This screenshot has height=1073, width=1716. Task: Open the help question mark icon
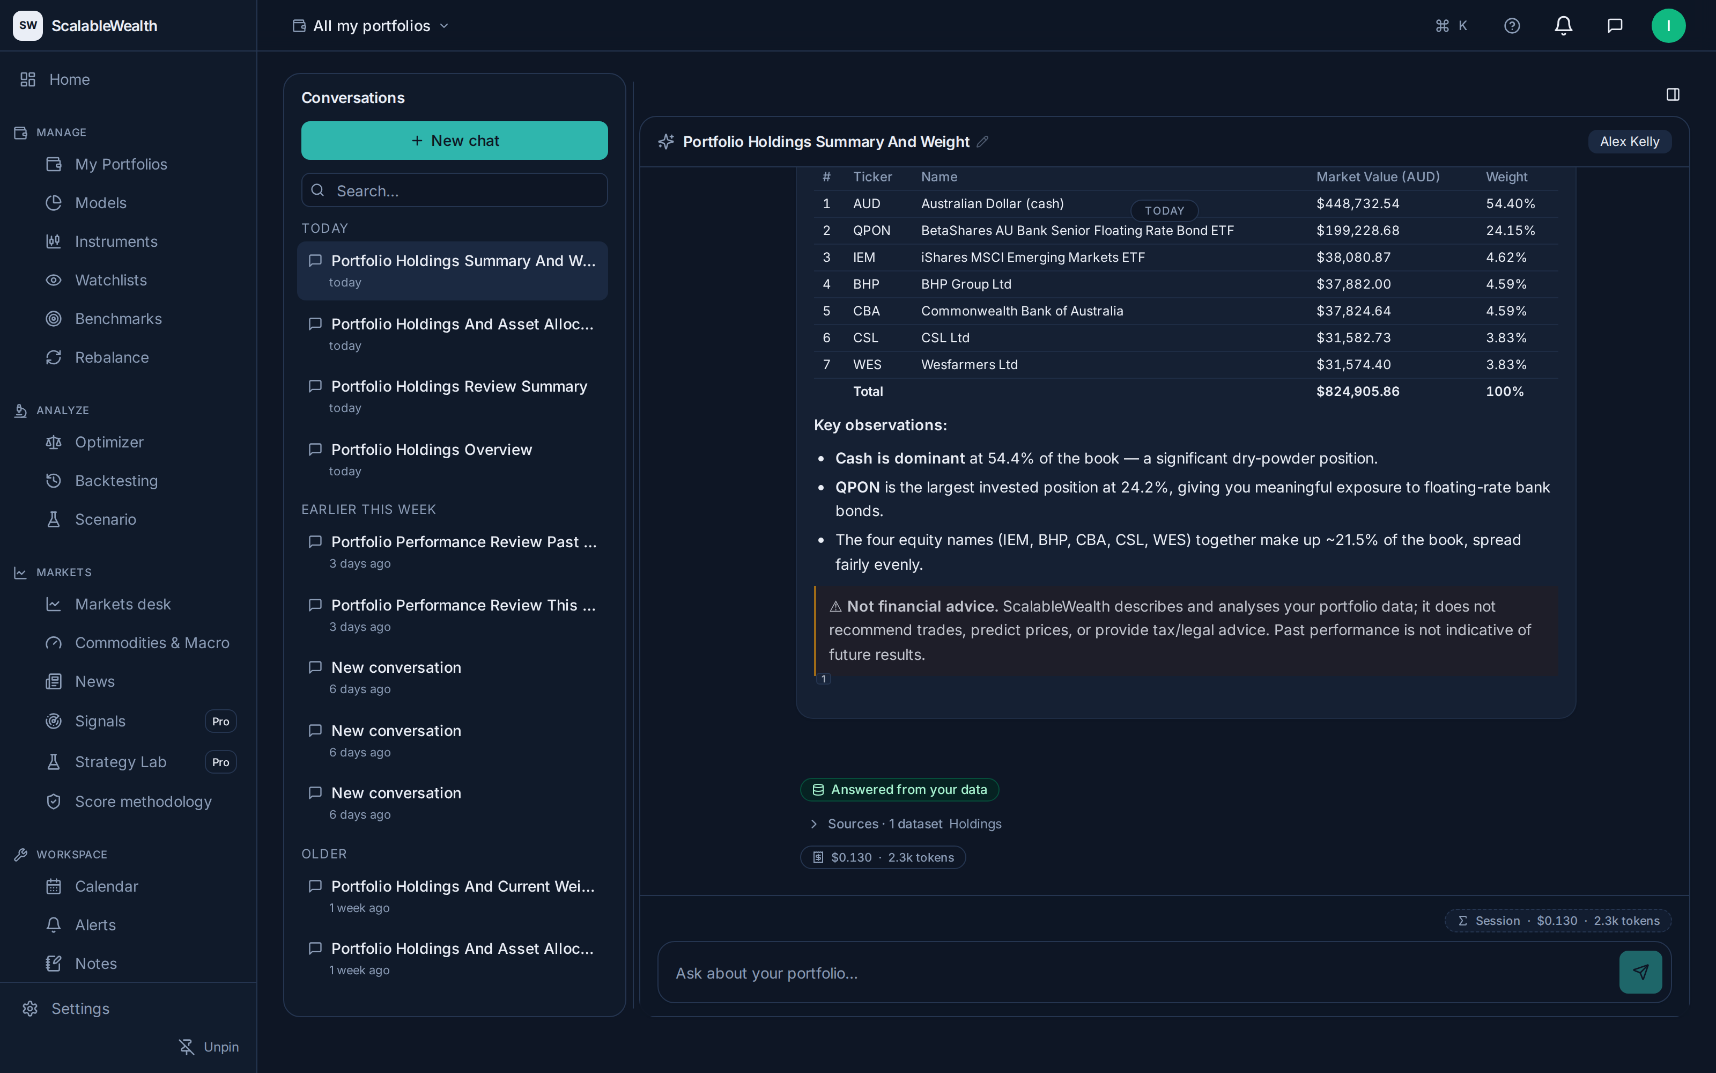pos(1512,26)
